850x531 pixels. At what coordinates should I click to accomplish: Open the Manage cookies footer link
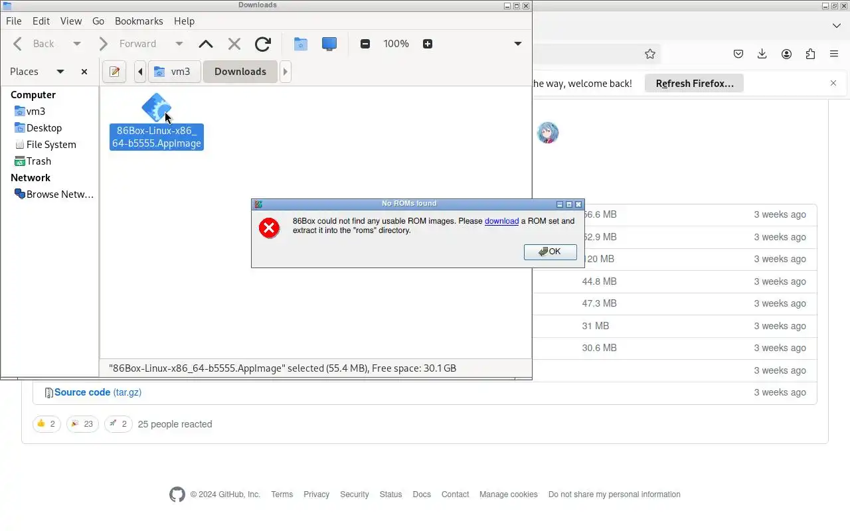pyautogui.click(x=509, y=494)
